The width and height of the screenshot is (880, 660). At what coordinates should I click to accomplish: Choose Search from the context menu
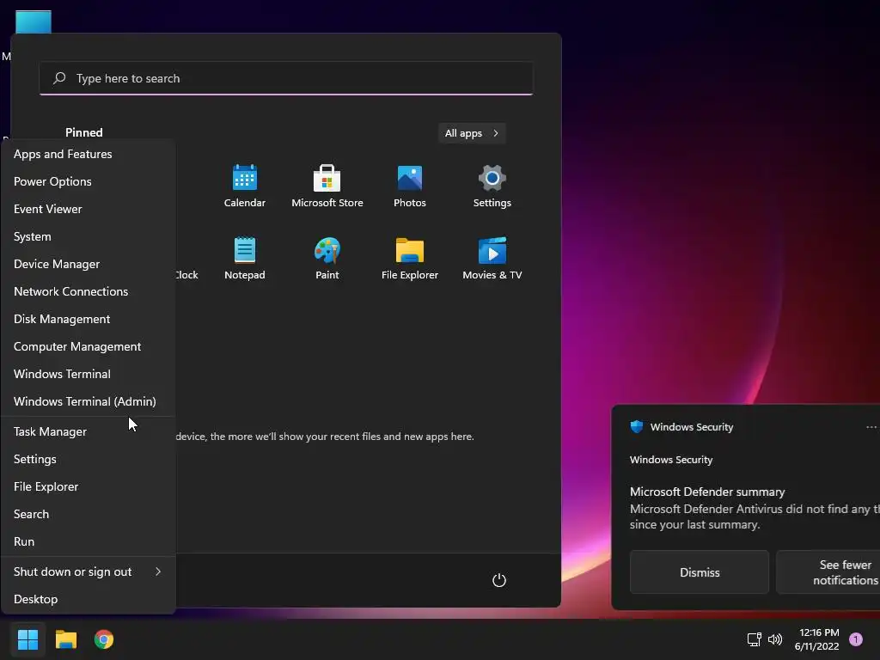point(89,514)
